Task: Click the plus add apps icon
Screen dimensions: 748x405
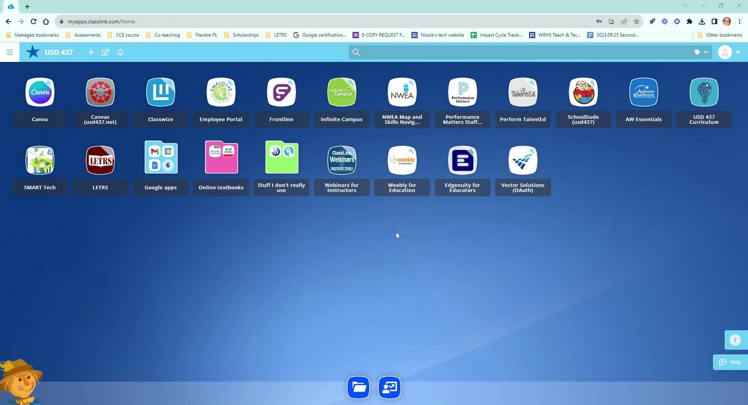Action: click(x=91, y=52)
